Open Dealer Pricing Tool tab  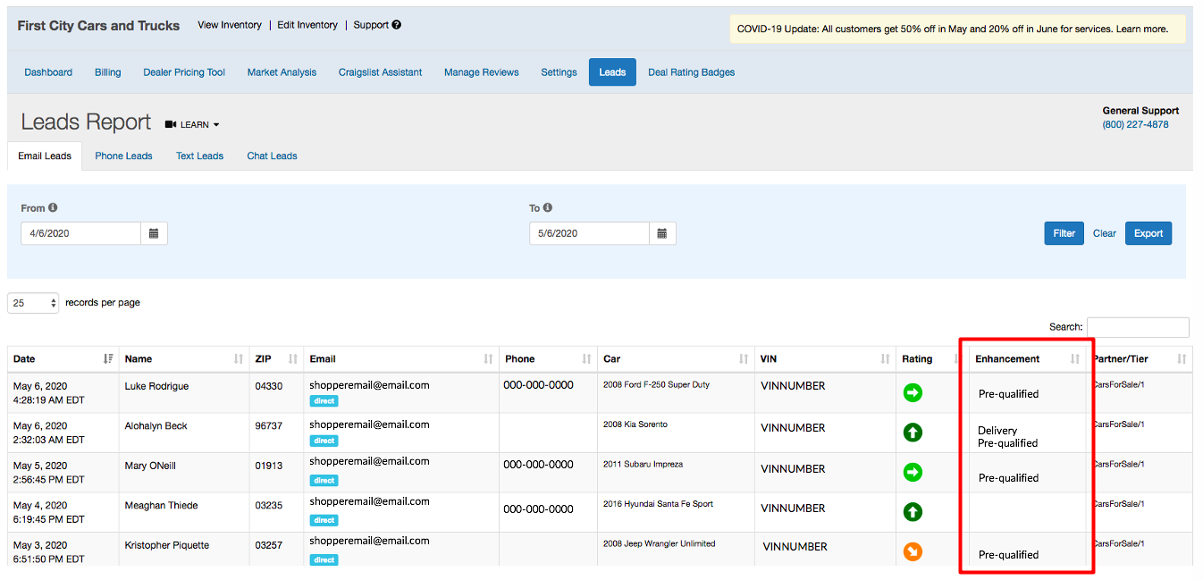tap(184, 72)
